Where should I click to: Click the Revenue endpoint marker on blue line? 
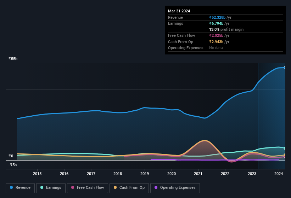pyautogui.click(x=285, y=68)
